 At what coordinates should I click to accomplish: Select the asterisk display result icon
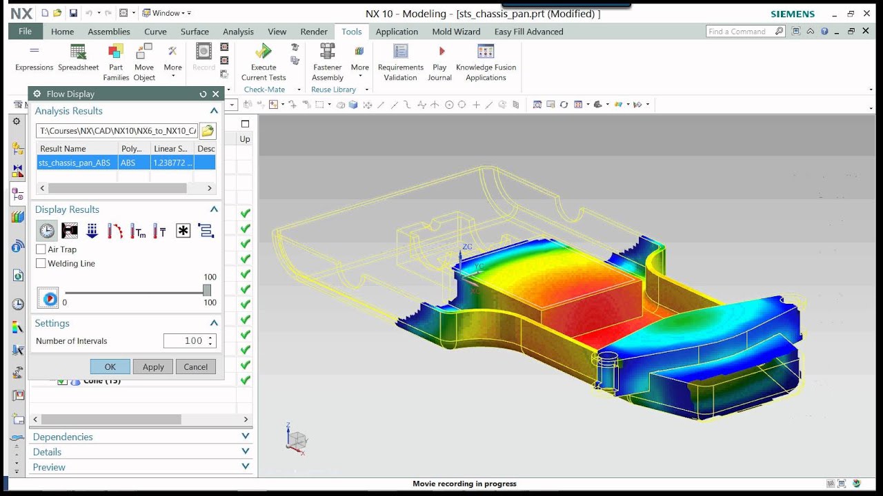[x=183, y=231]
